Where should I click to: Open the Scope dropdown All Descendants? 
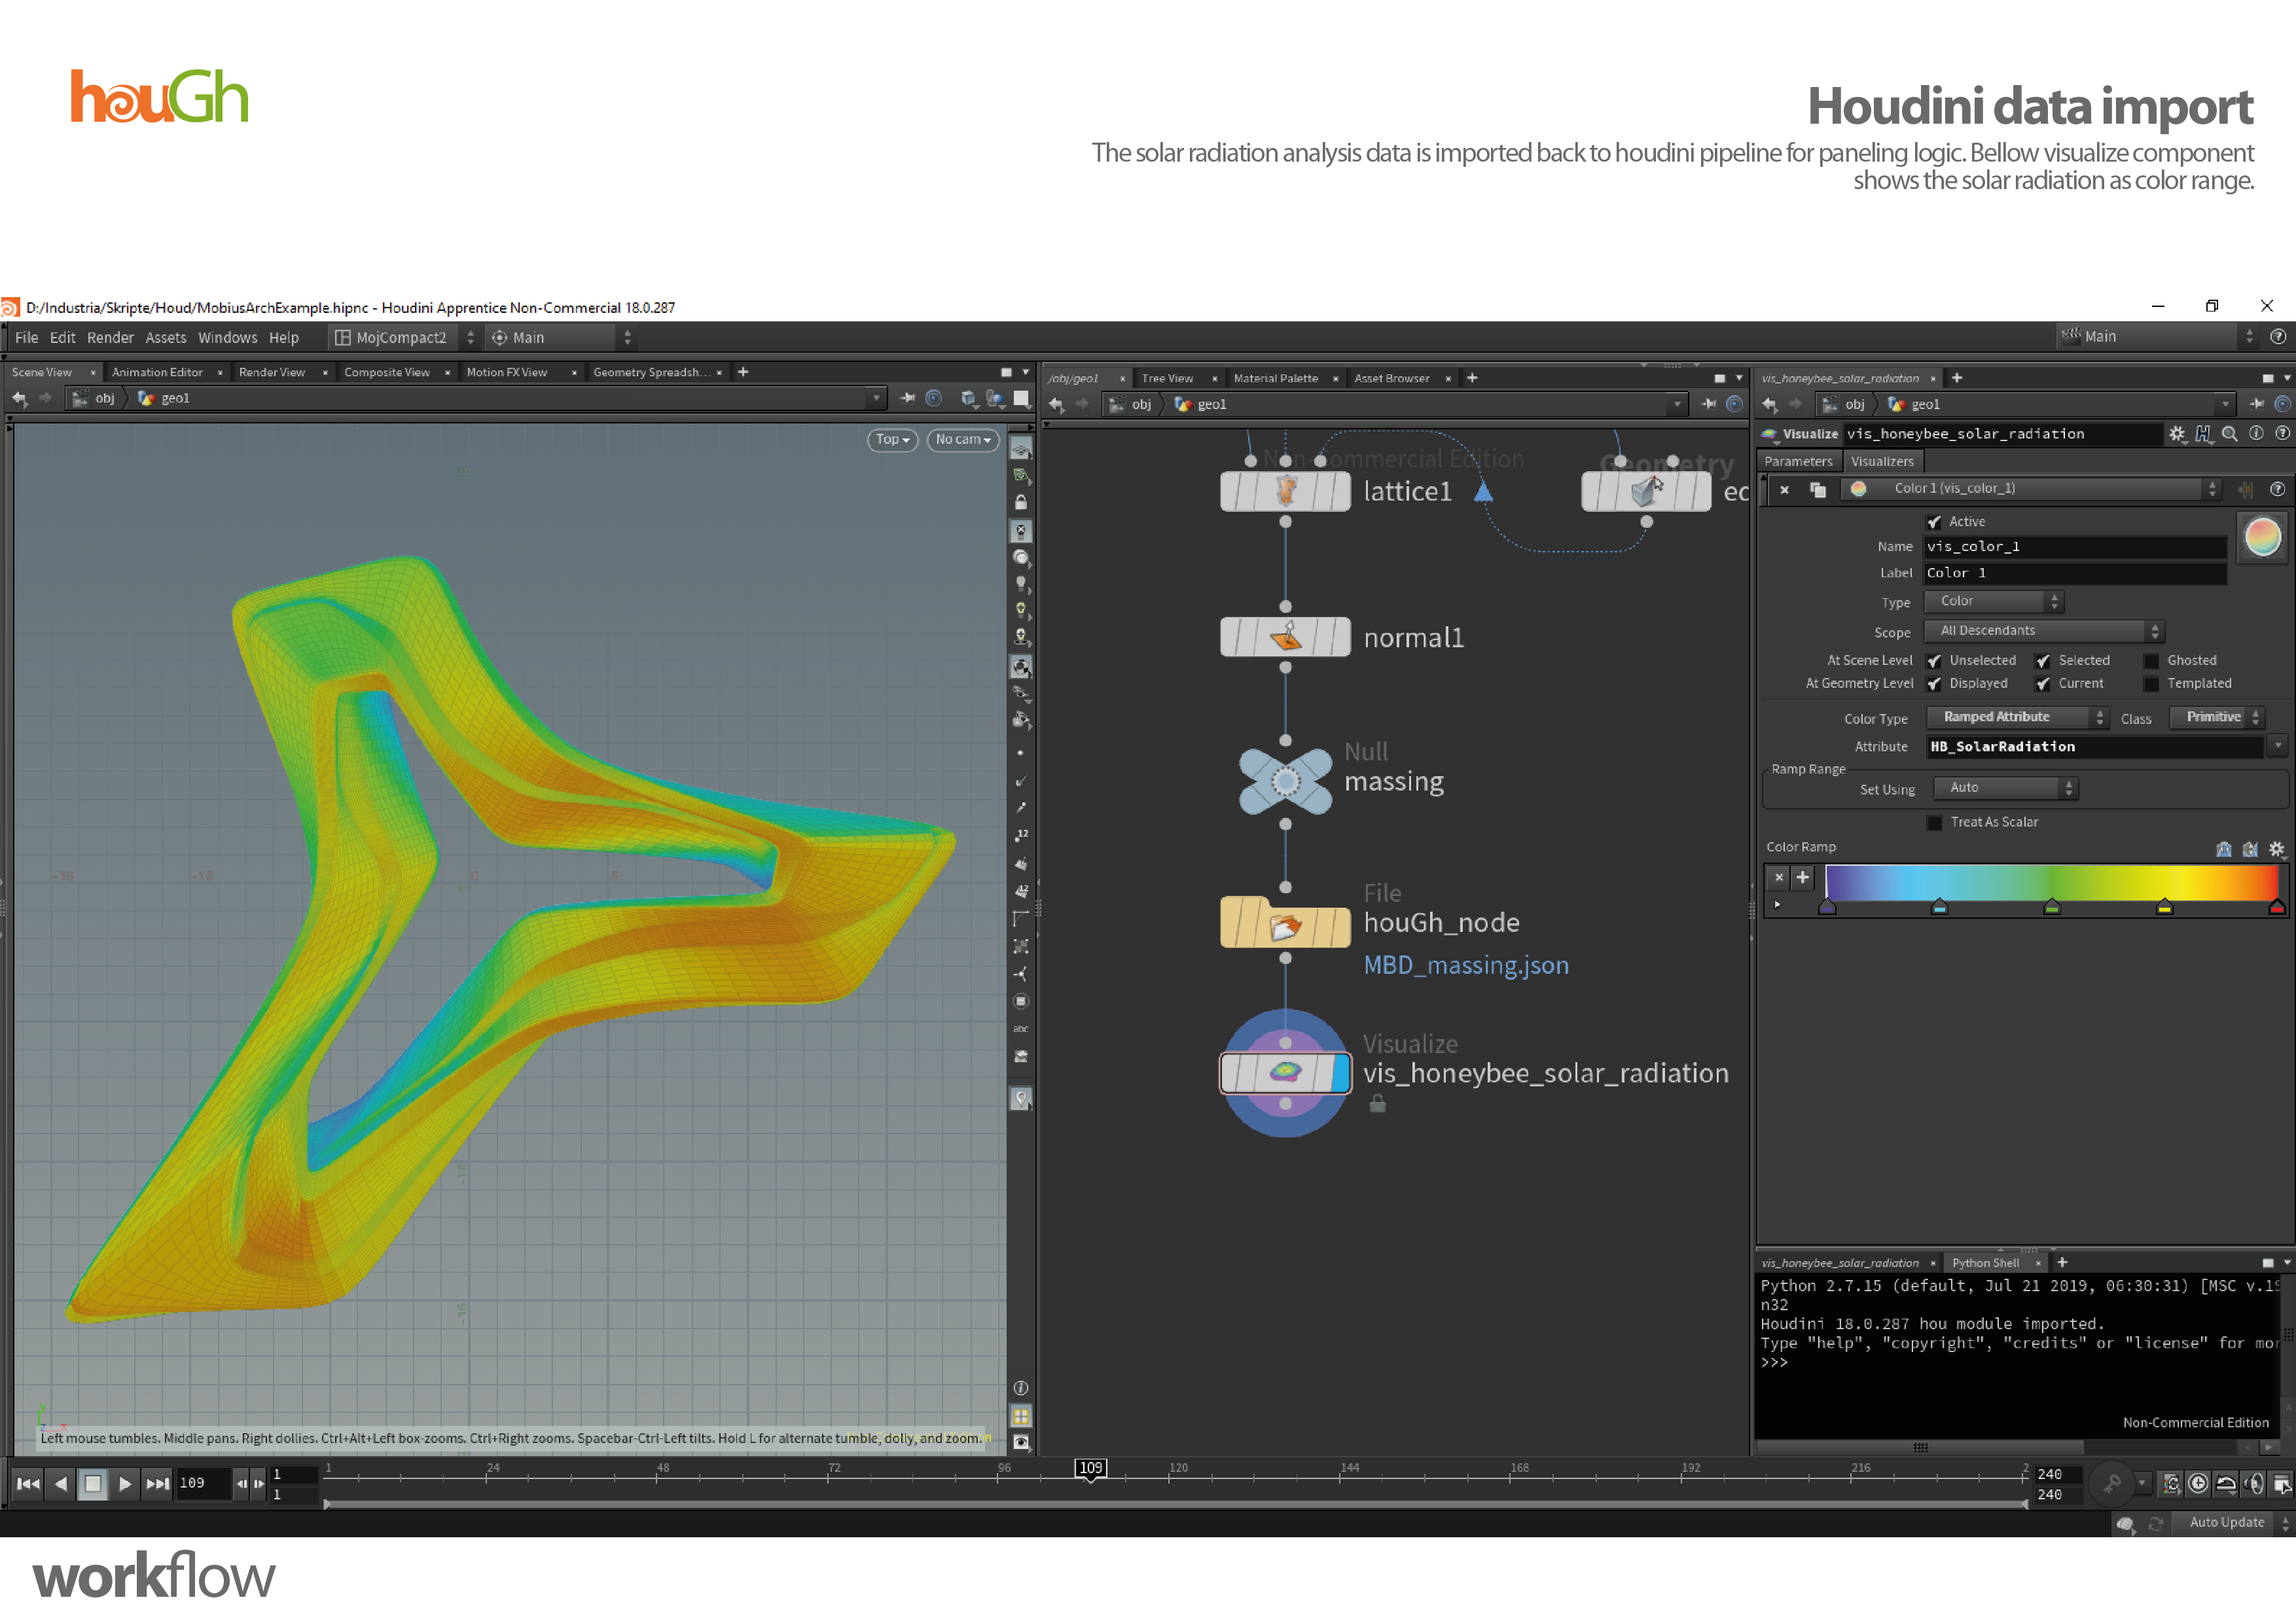pos(2044,631)
